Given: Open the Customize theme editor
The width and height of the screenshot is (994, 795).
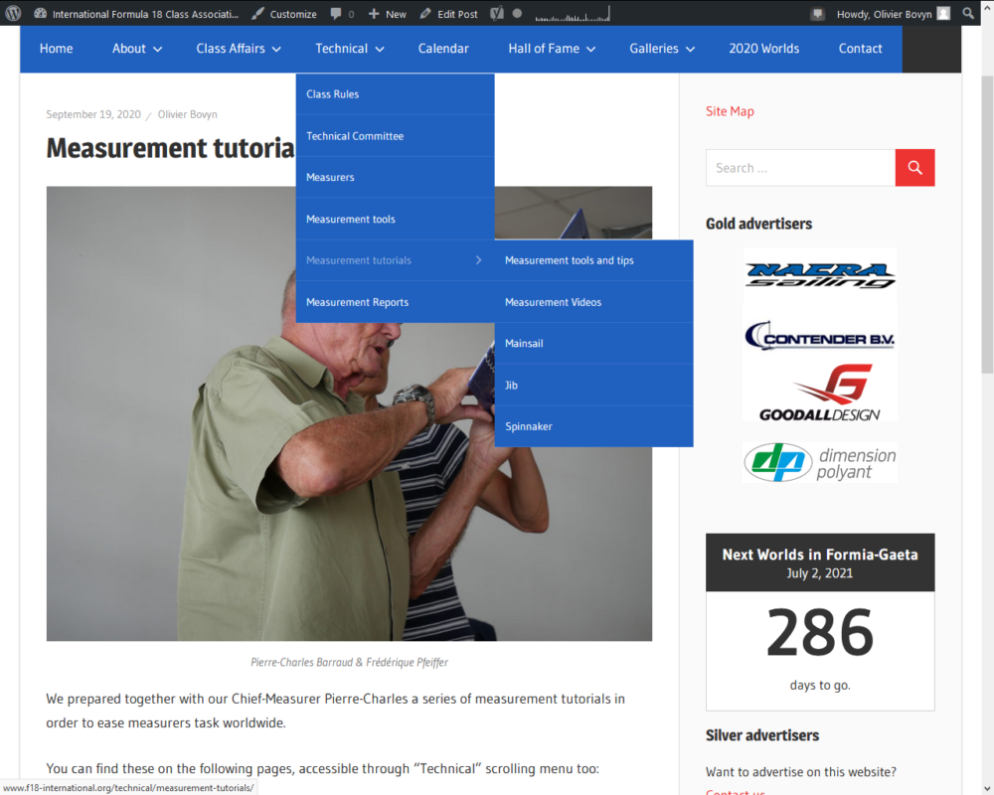Looking at the screenshot, I should tap(284, 14).
